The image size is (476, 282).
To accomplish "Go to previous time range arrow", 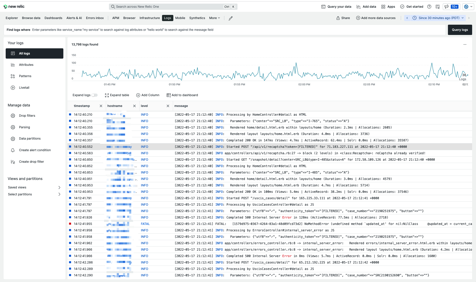I will [407, 18].
